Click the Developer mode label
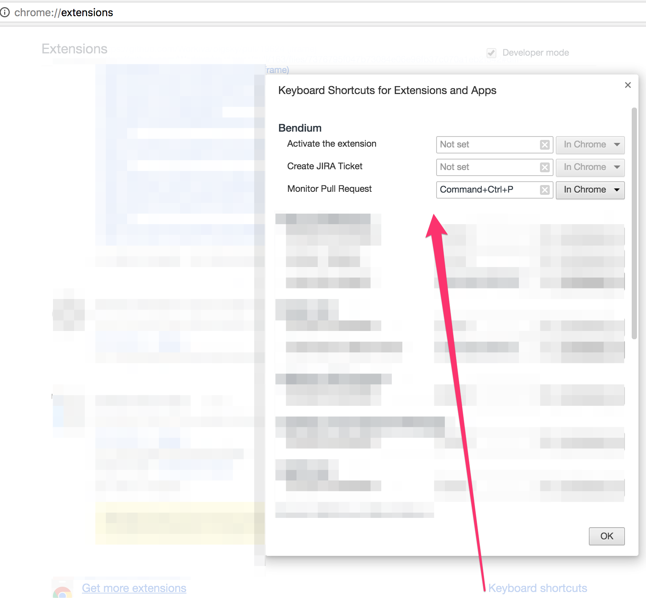Screen dimensions: 646x598 535,53
